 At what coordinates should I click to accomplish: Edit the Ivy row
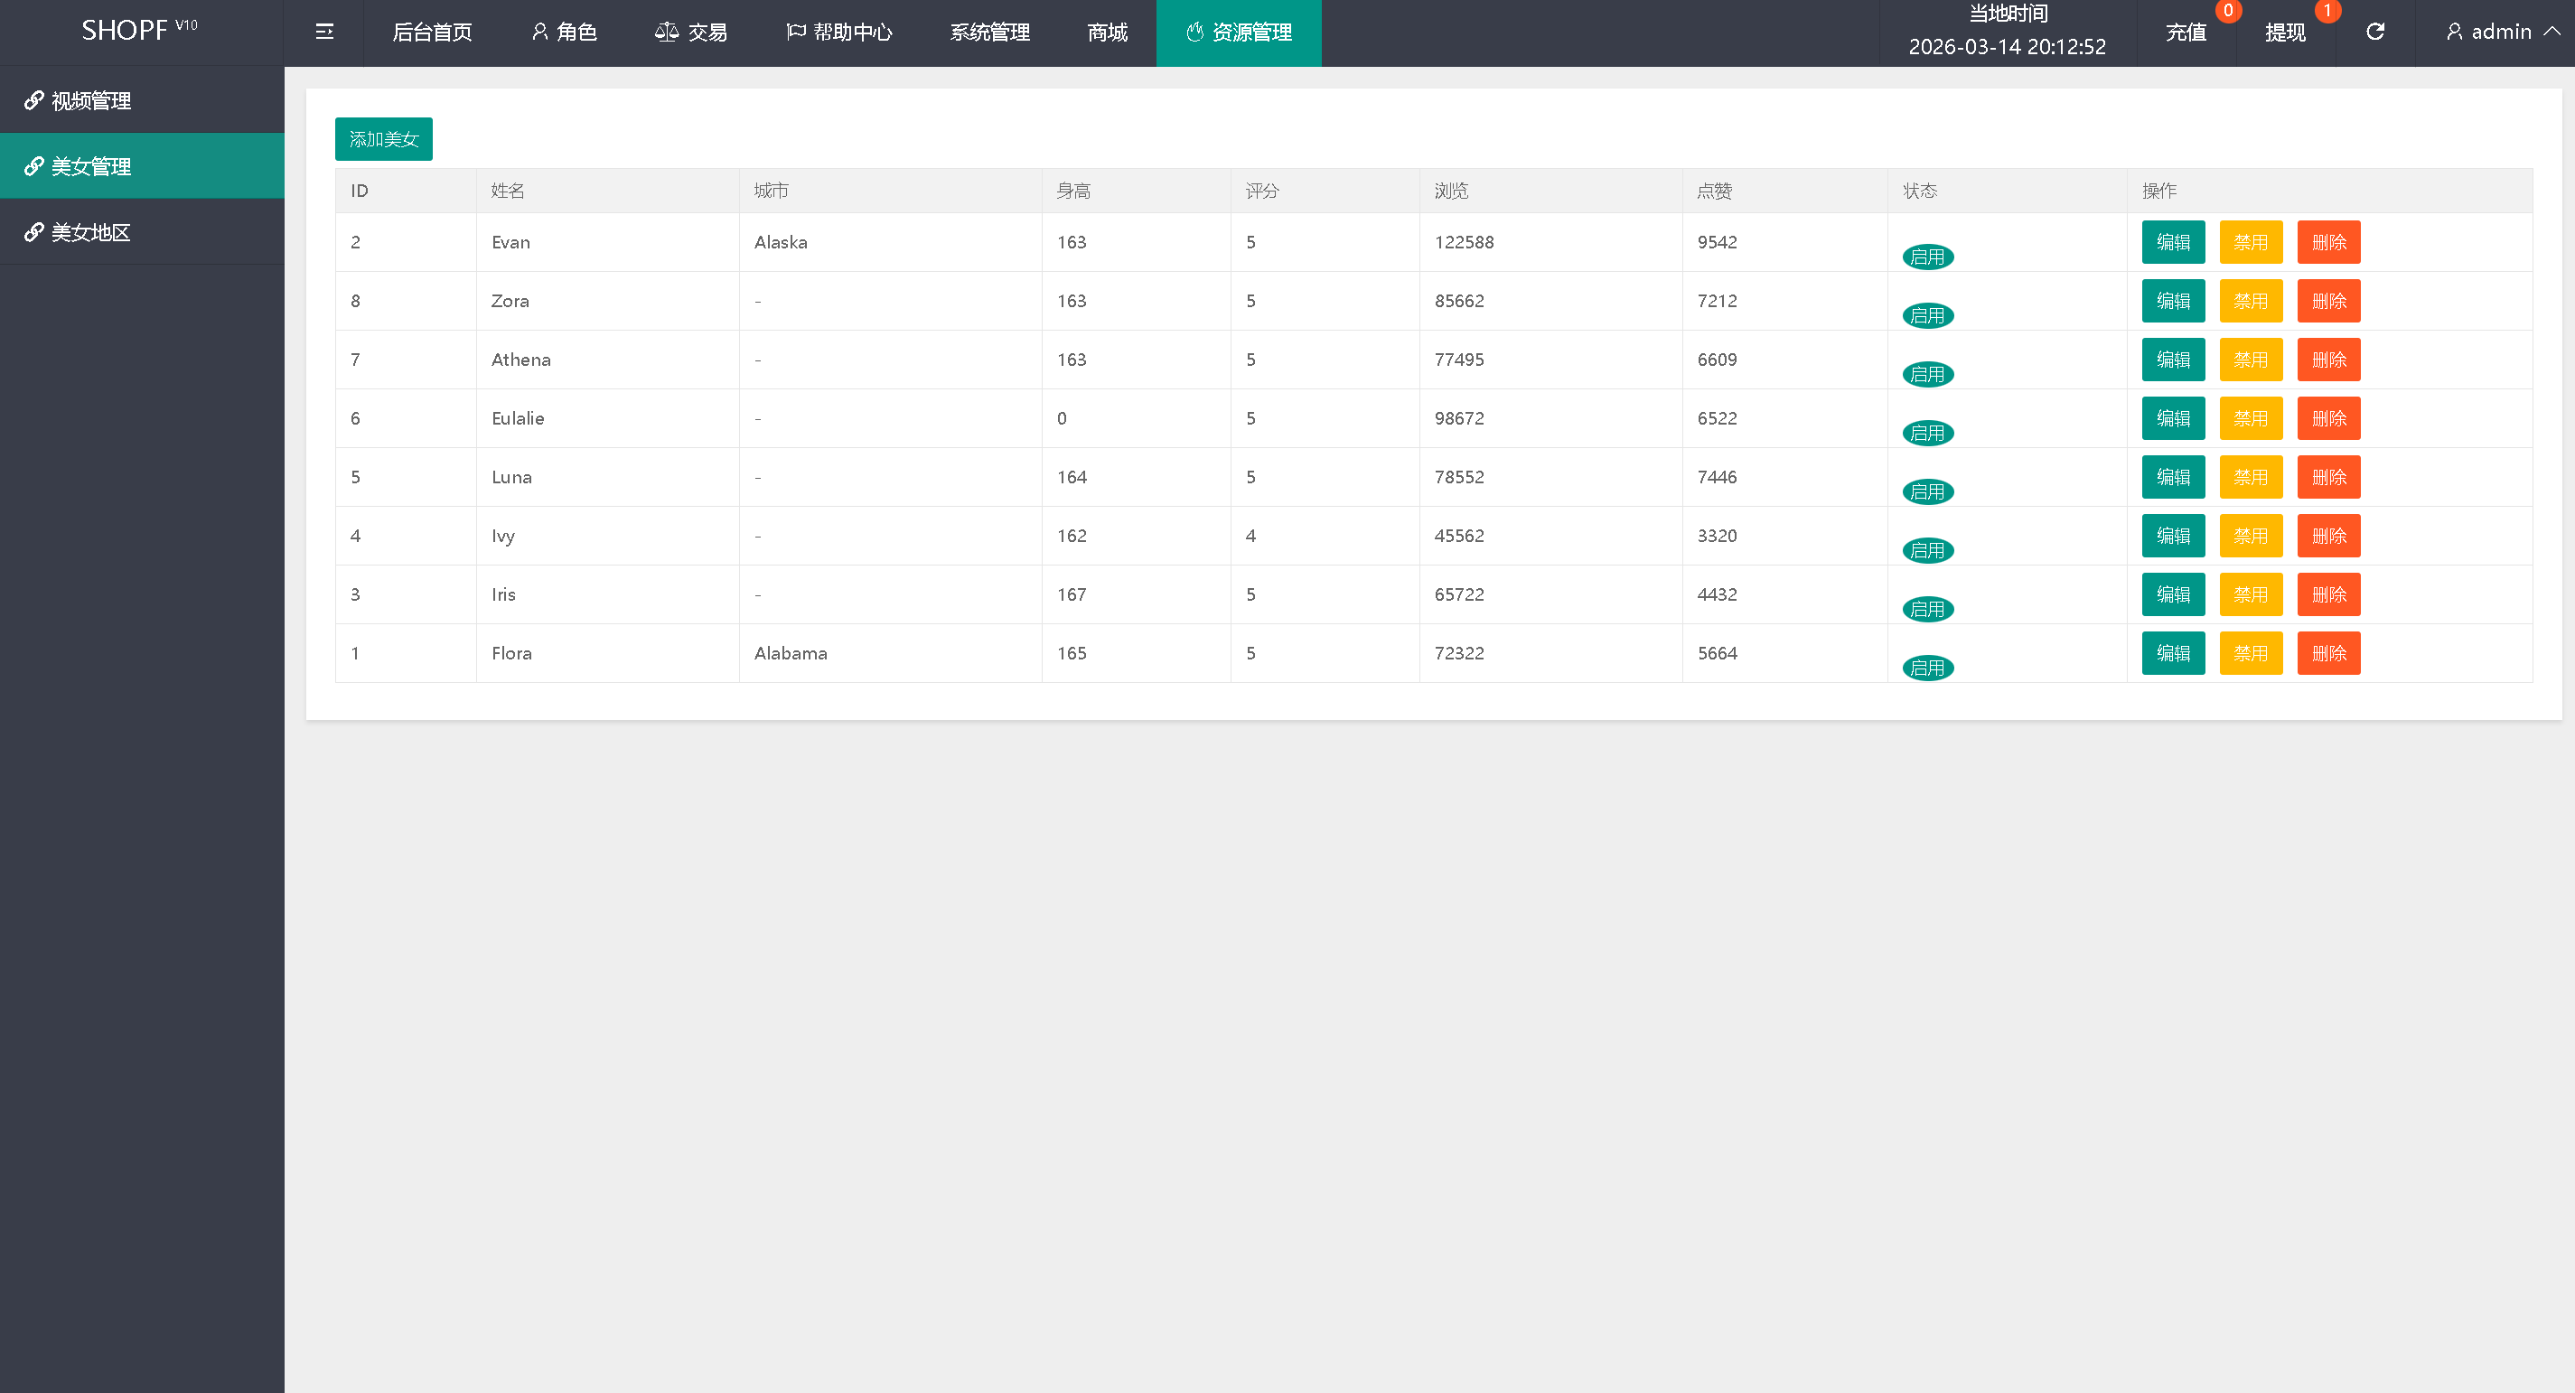pyautogui.click(x=2173, y=536)
